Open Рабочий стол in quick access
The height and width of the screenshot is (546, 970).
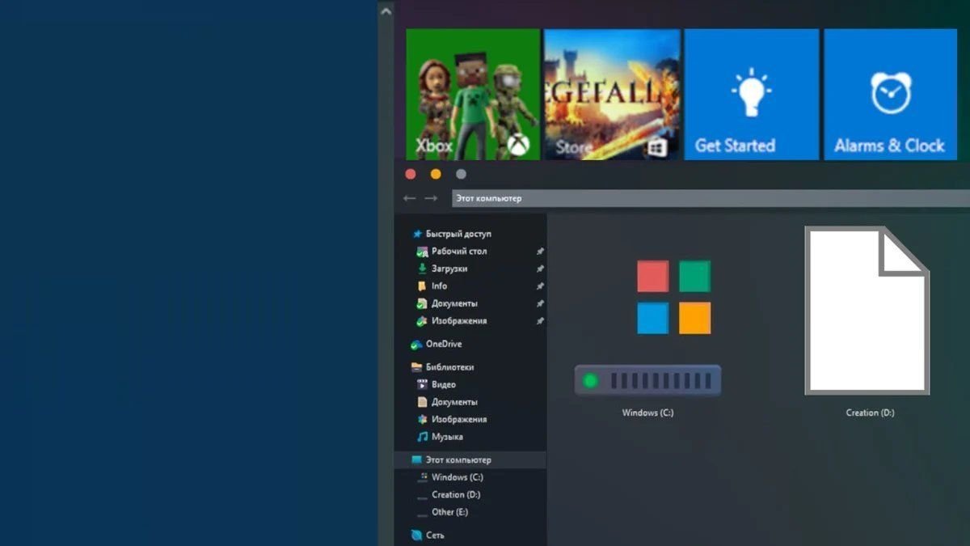(x=459, y=252)
